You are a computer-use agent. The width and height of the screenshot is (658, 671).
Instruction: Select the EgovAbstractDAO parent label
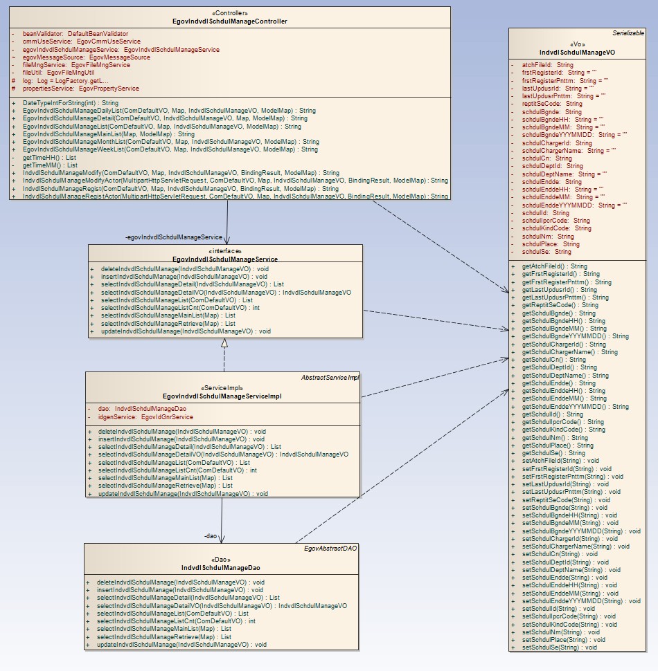point(330,549)
